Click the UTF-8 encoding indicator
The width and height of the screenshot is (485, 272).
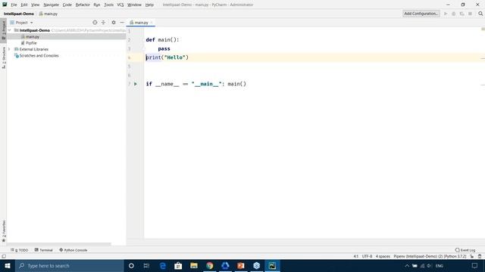367,256
